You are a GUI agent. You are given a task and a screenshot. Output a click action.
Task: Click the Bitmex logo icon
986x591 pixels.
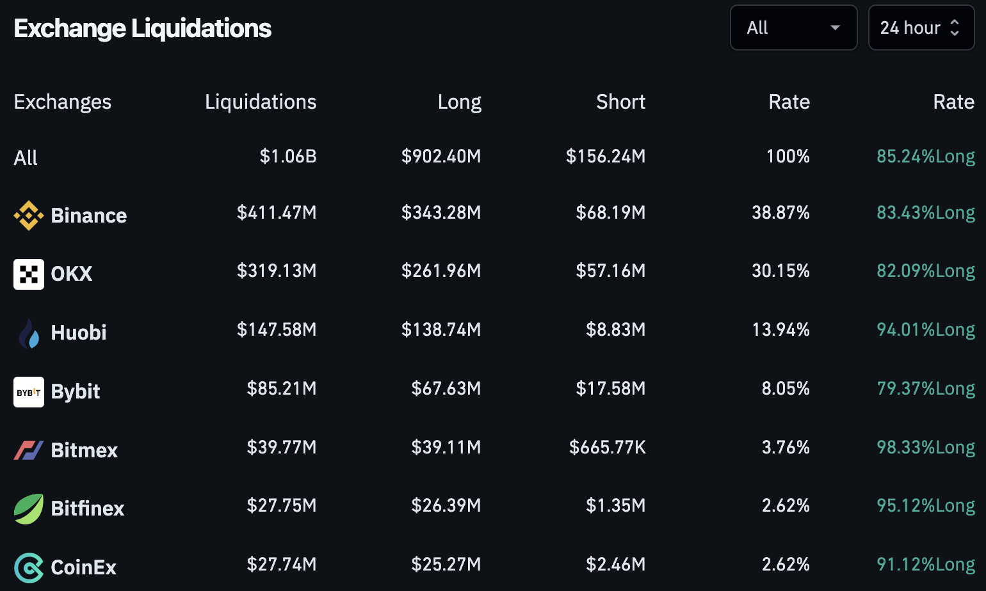click(x=29, y=450)
